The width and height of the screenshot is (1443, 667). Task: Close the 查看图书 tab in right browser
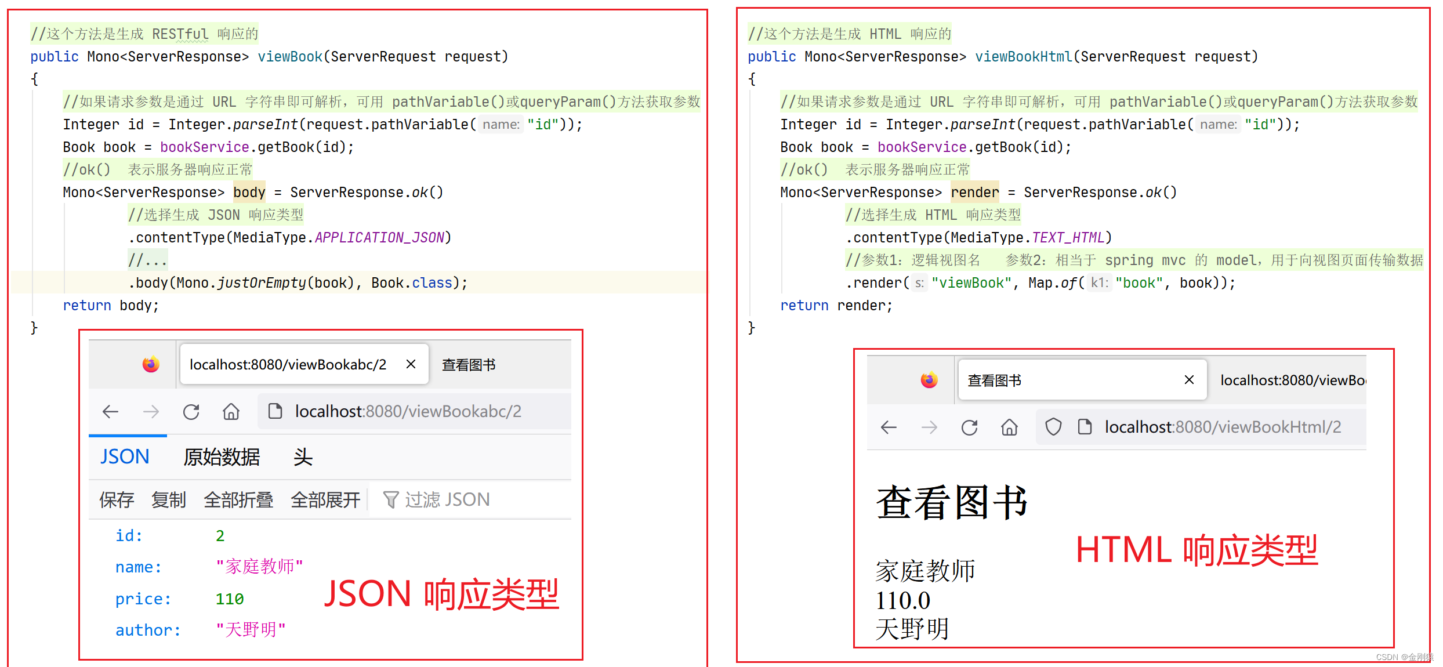click(1189, 380)
